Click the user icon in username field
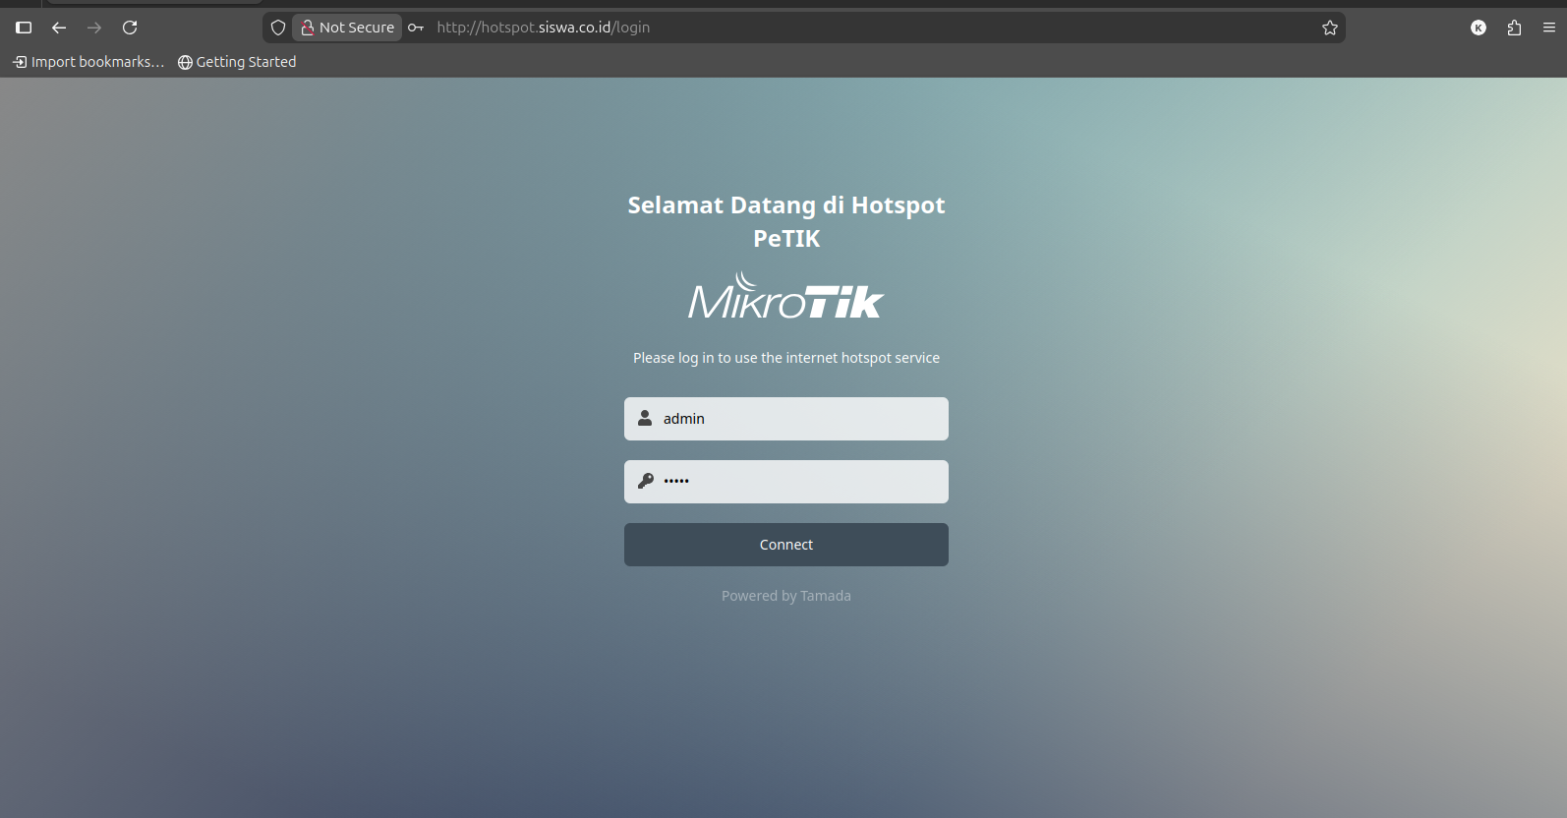1567x818 pixels. click(645, 418)
